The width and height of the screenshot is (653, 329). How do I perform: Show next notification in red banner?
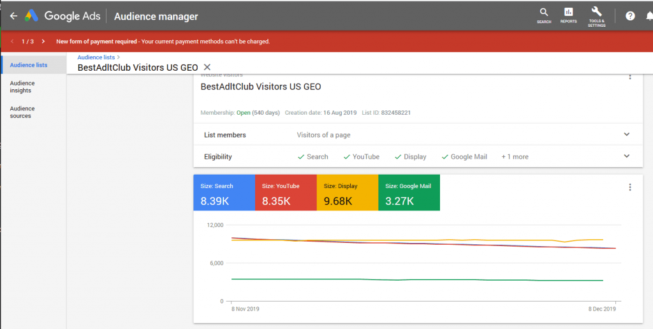click(x=43, y=41)
